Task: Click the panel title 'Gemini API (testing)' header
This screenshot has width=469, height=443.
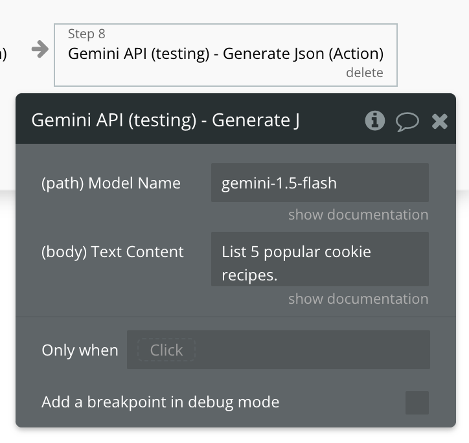Action: tap(165, 120)
